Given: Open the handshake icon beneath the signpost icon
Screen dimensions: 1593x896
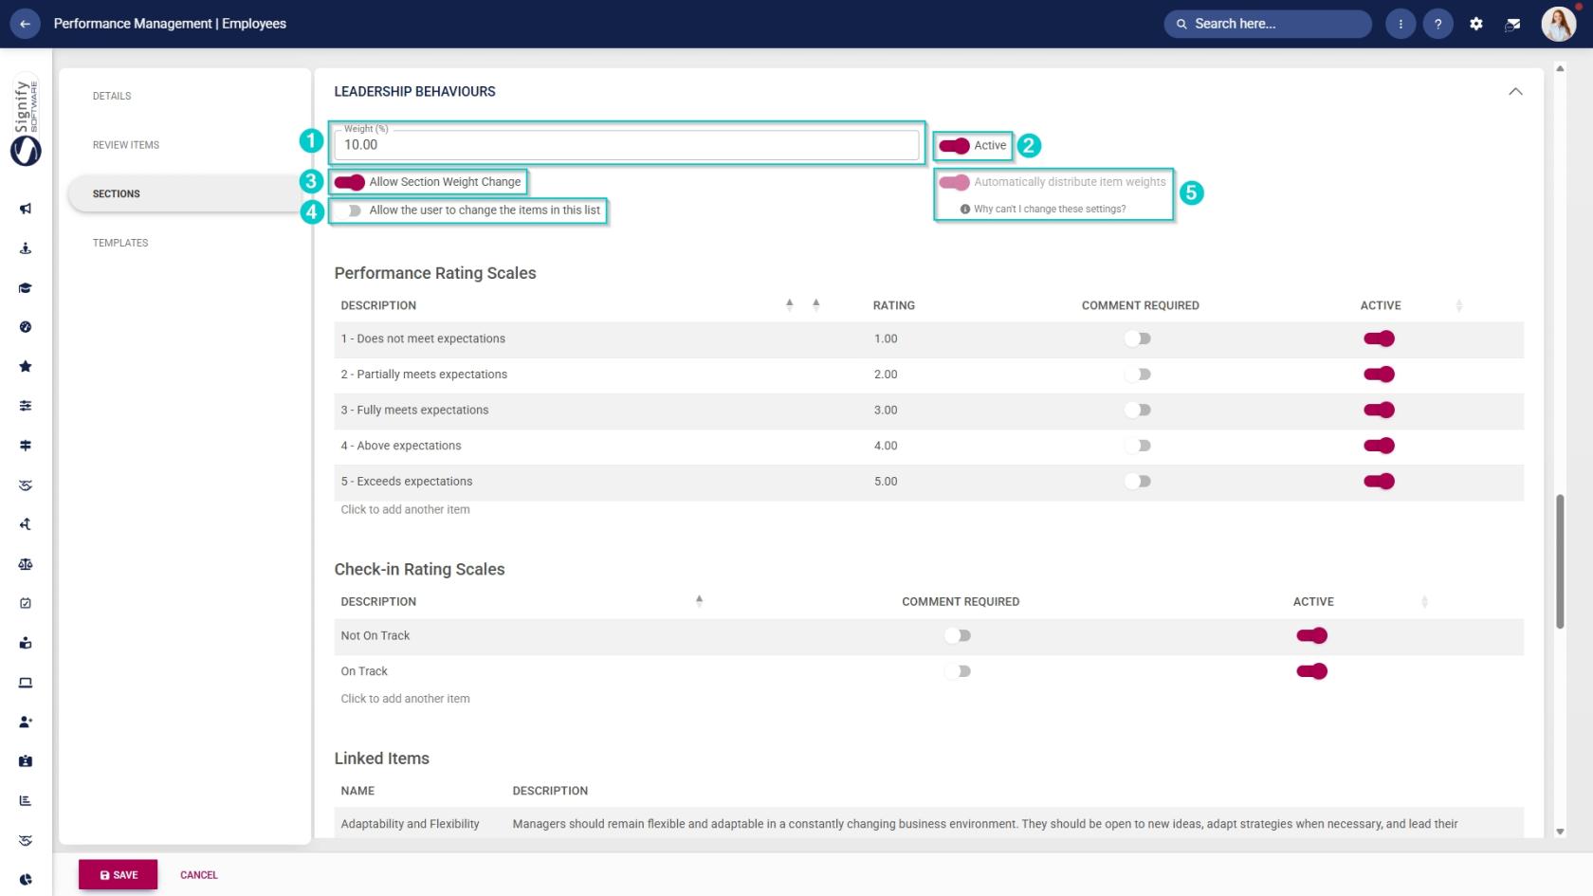Looking at the screenshot, I should (26, 485).
